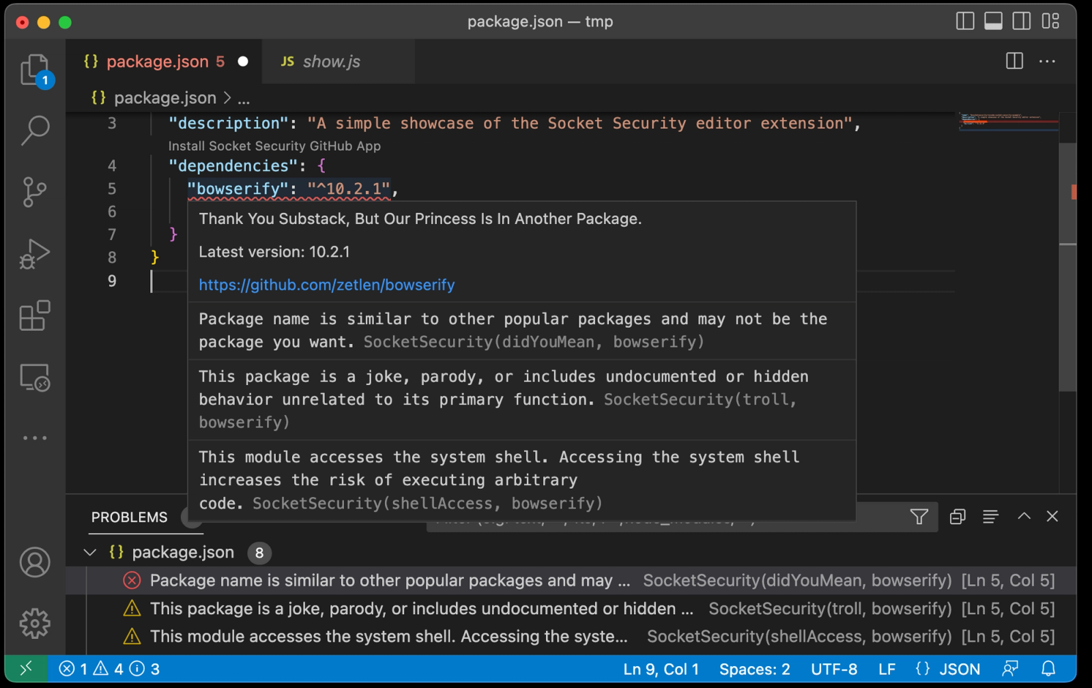Open the Source Control view

34,192
